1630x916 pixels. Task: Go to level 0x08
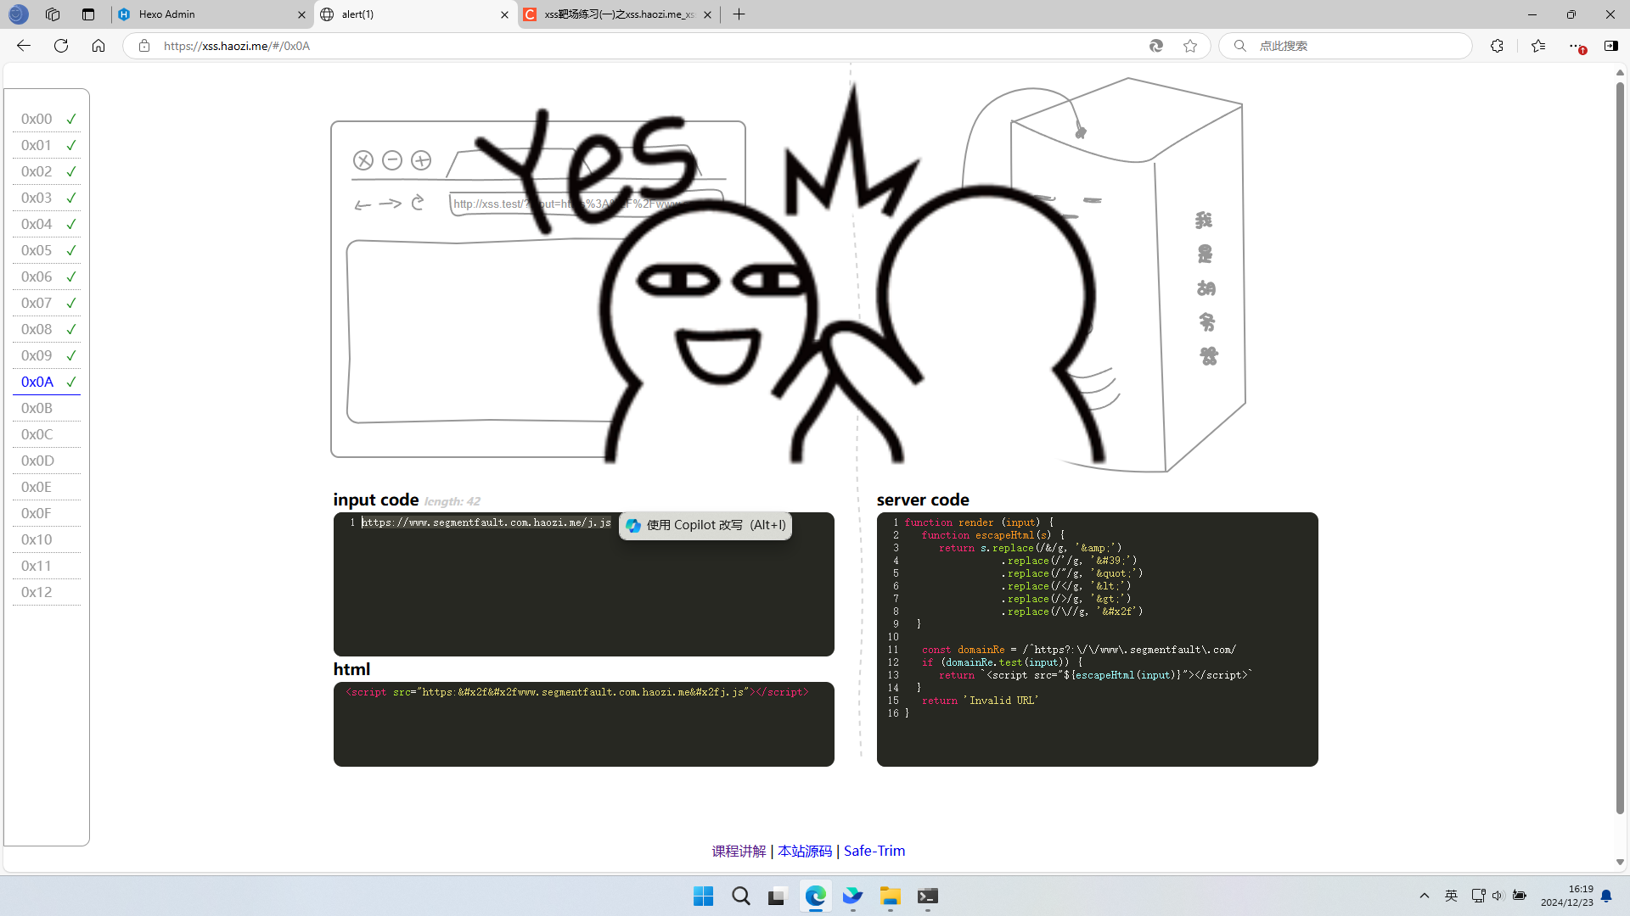pos(47,329)
